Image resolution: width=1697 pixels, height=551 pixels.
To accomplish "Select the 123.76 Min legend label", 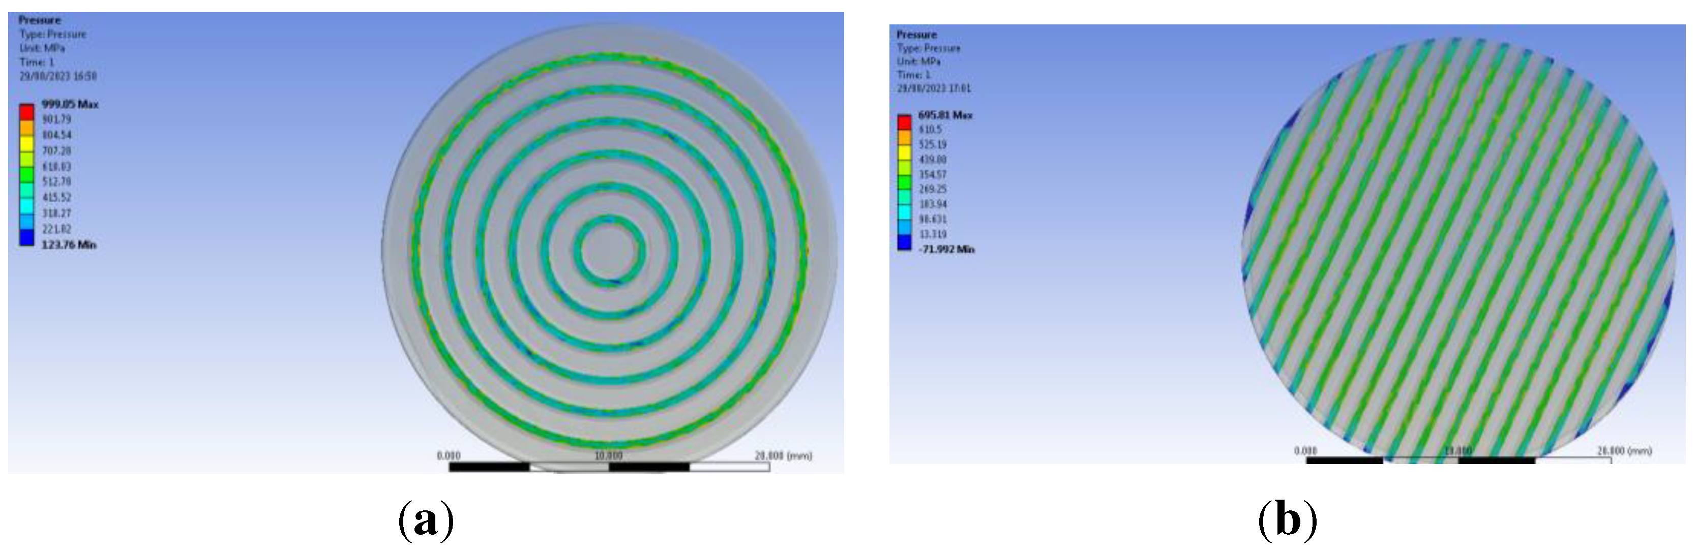I will point(69,245).
